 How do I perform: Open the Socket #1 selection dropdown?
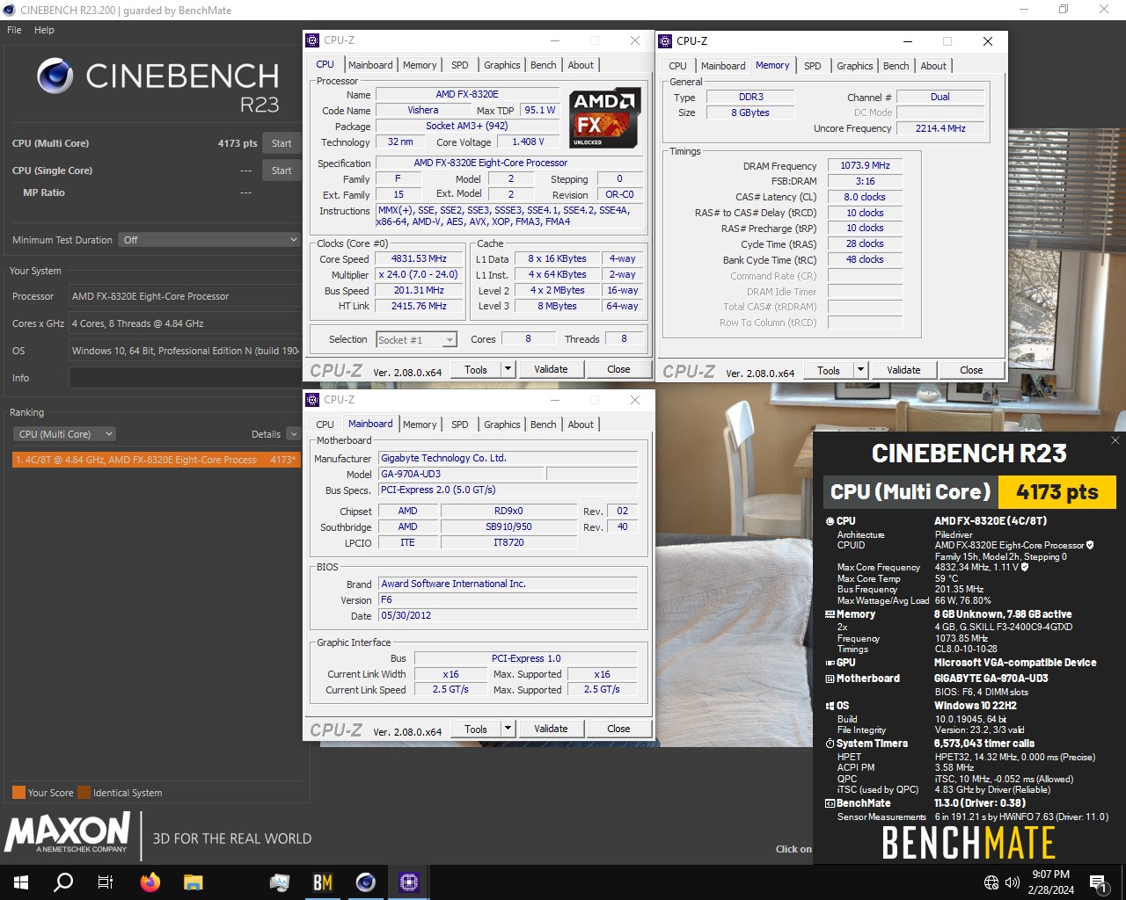416,339
